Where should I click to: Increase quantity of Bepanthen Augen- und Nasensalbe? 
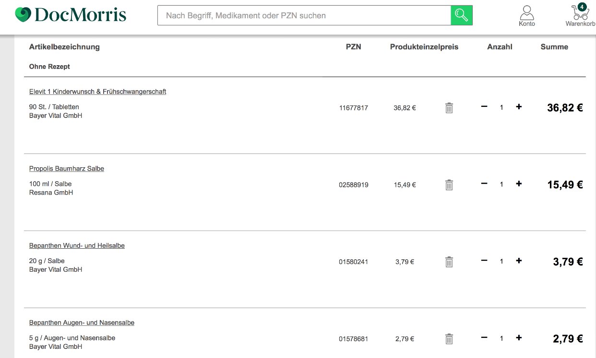pos(519,338)
